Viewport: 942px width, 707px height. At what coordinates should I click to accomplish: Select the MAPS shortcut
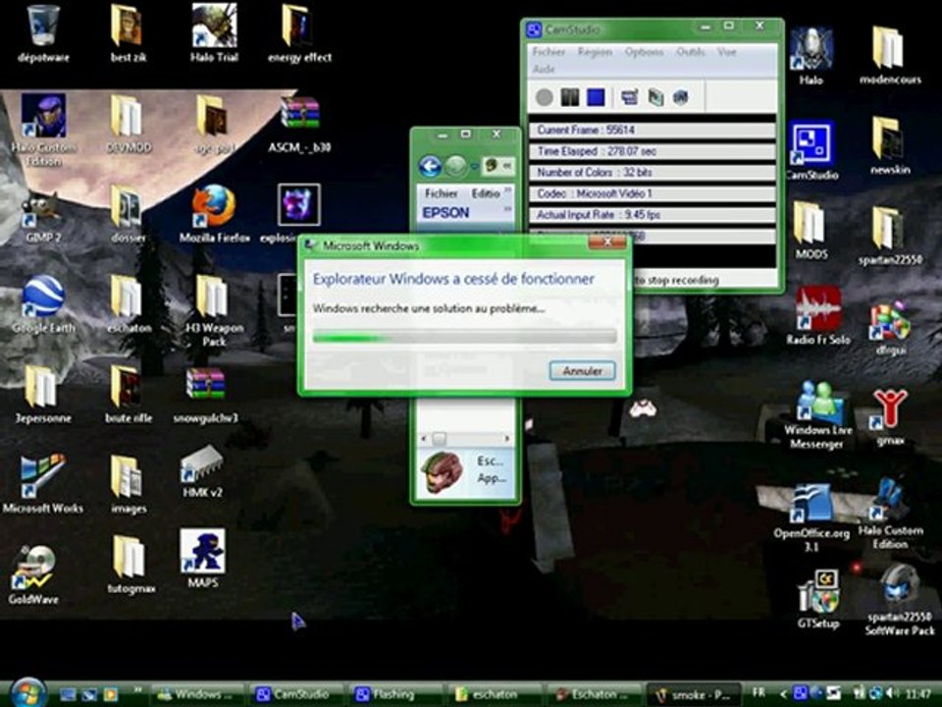(x=203, y=558)
